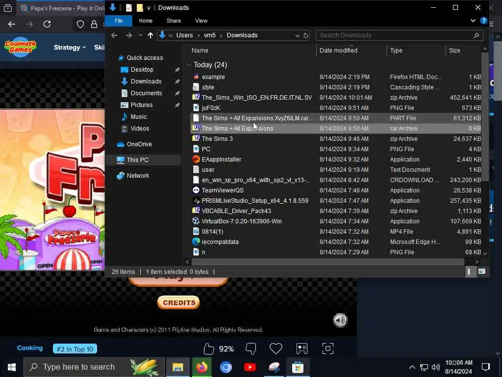Image resolution: width=502 pixels, height=377 pixels.
Task: Select the VirtualBox installer icon
Action: (196, 221)
